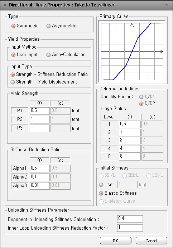Click the P1 tension yield strength field

(x=40, y=111)
